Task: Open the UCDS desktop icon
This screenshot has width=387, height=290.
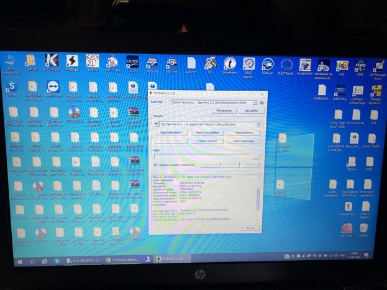Action: pyautogui.click(x=132, y=61)
